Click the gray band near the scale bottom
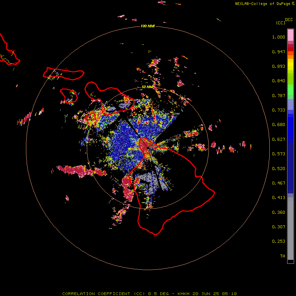 pyautogui.click(x=290, y=229)
